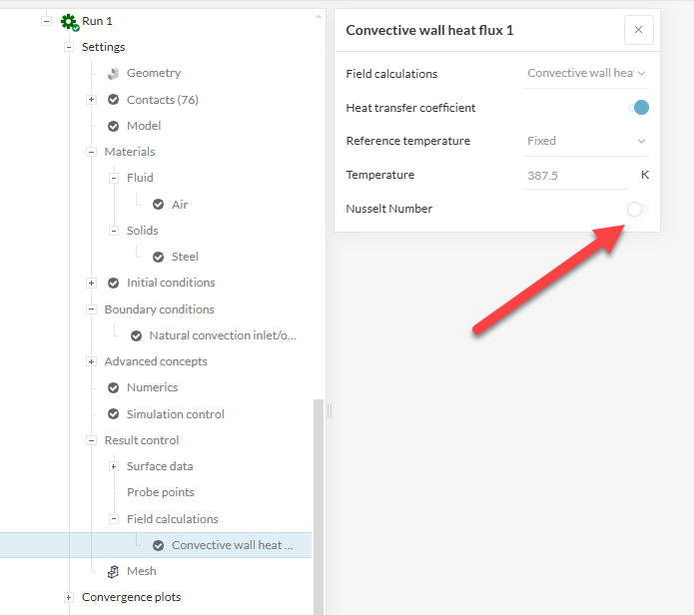This screenshot has width=694, height=615.
Task: Select Natural convection inlet/outlet boundary condition
Action: [x=222, y=335]
